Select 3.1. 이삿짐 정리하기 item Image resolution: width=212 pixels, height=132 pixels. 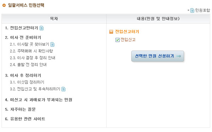click(27, 82)
